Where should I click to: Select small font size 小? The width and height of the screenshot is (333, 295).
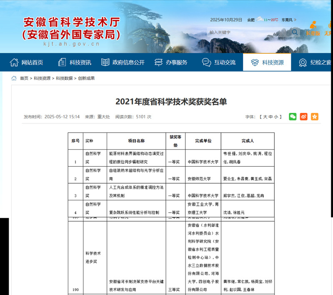(x=275, y=117)
